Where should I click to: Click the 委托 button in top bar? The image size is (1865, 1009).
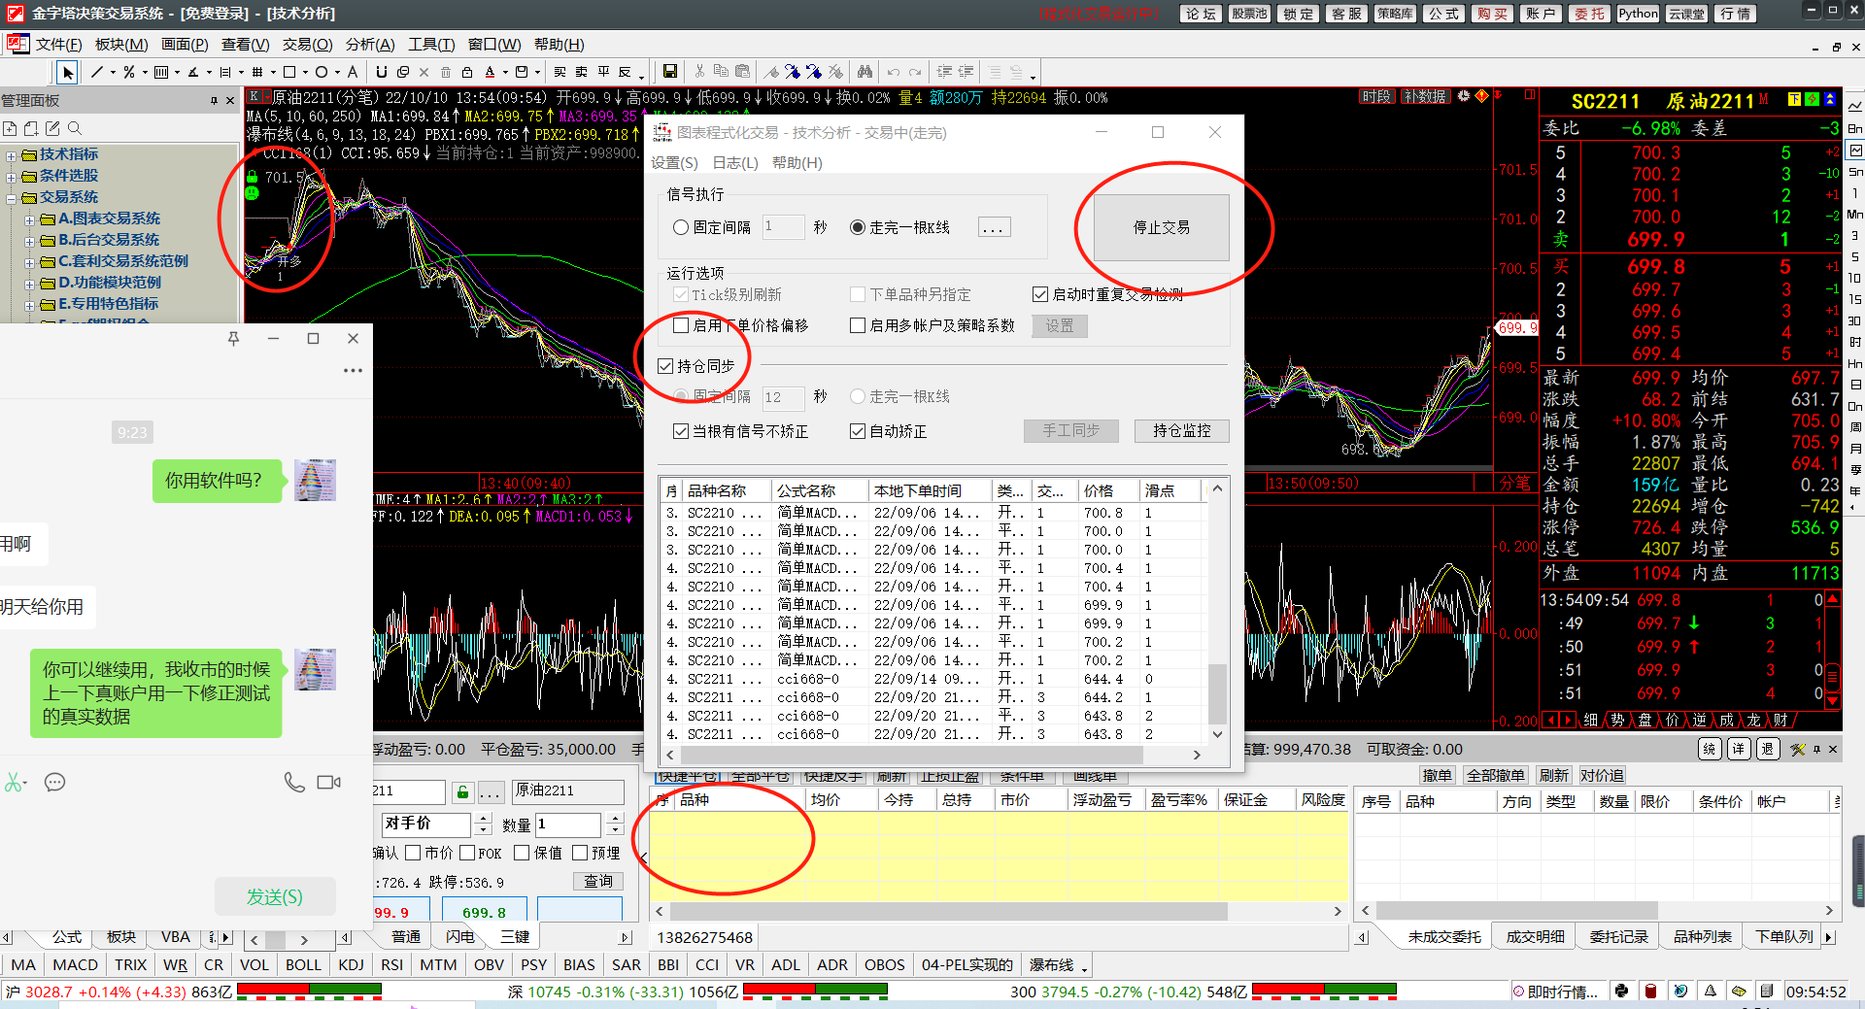click(1589, 14)
